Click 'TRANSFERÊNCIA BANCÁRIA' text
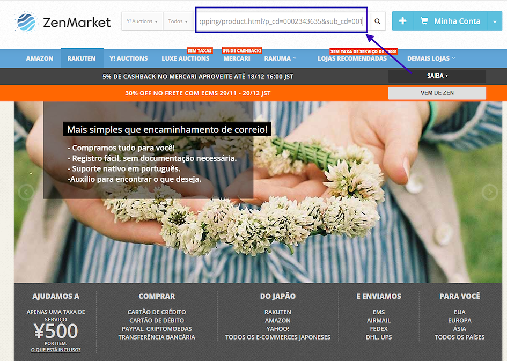 coord(157,337)
